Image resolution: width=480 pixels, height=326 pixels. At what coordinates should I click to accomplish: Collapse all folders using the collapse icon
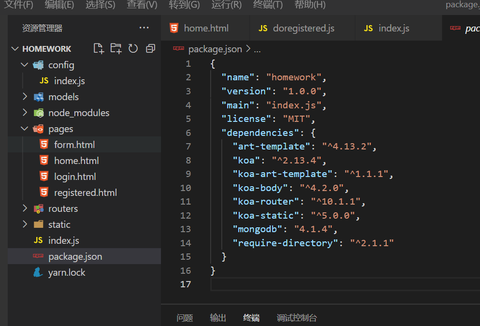(150, 48)
